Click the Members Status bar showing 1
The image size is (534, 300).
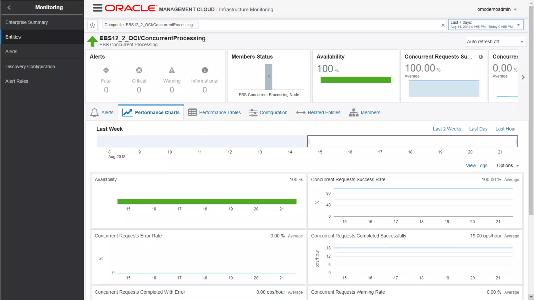click(269, 77)
